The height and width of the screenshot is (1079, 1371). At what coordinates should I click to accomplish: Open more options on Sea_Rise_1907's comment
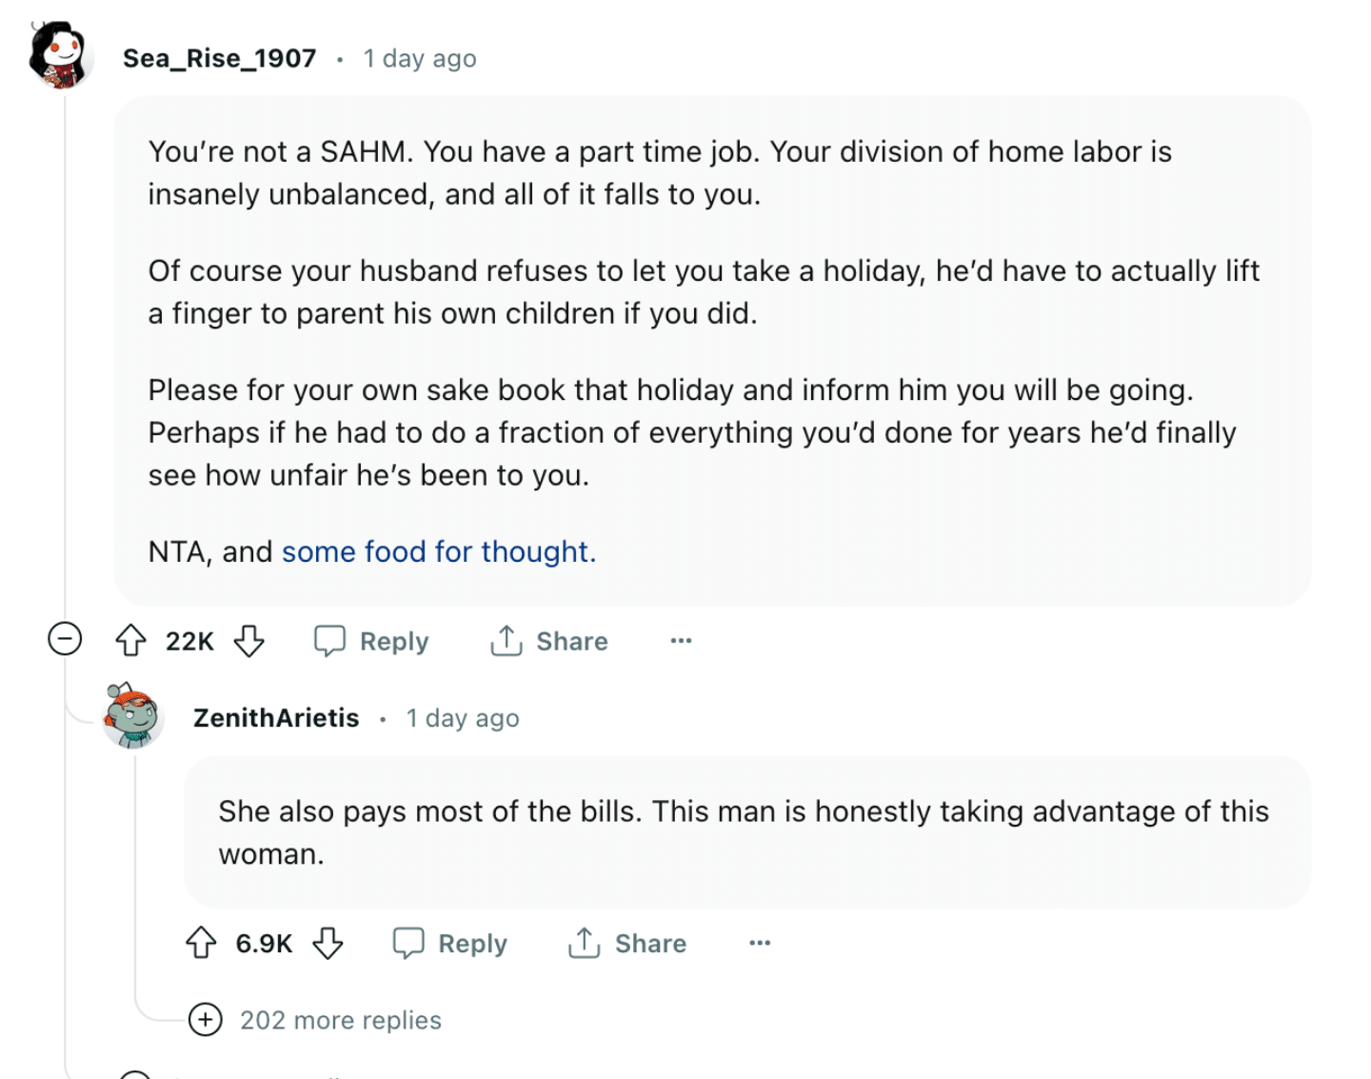click(681, 641)
